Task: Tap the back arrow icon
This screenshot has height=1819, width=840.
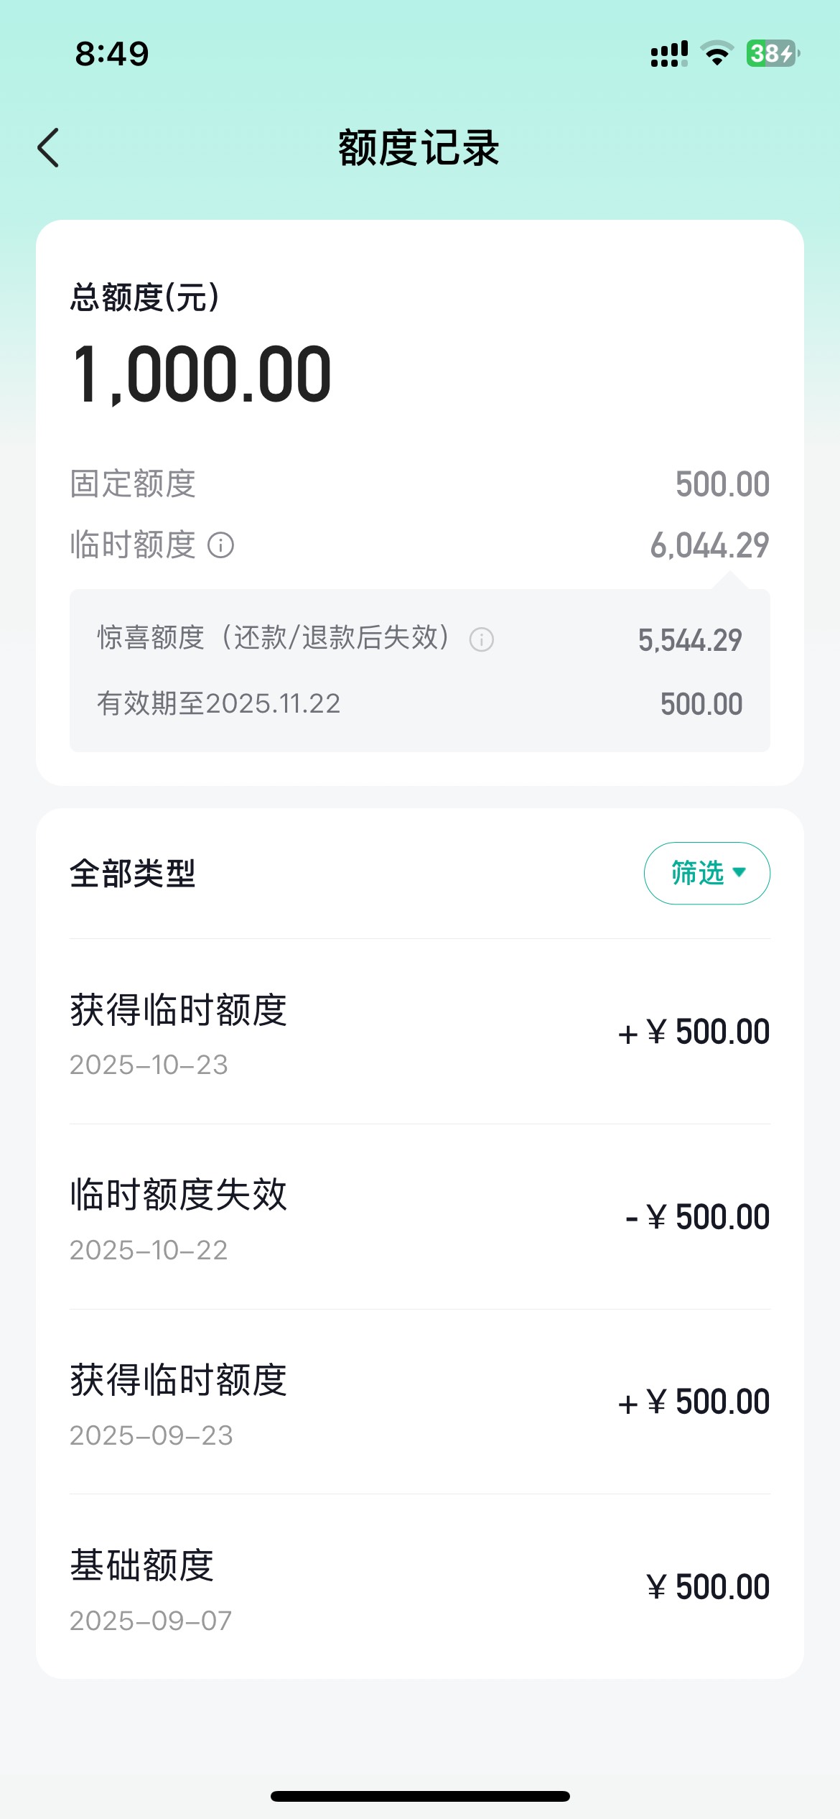Action: click(49, 148)
